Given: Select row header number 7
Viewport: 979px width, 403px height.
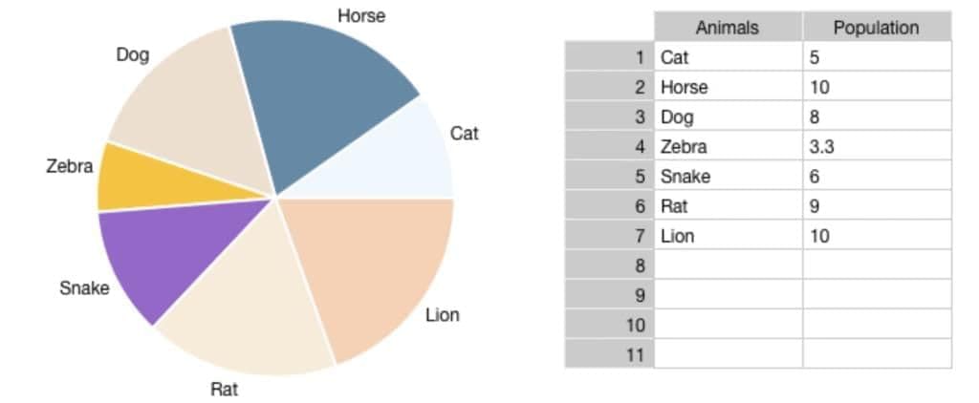Looking at the screenshot, I should pyautogui.click(x=609, y=236).
